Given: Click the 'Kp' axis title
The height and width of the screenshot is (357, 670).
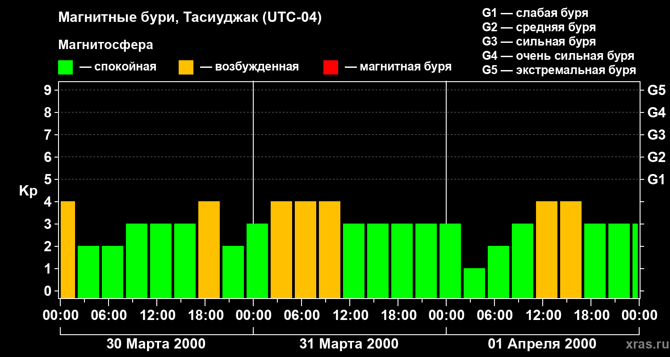Looking at the screenshot, I should click(x=28, y=191).
